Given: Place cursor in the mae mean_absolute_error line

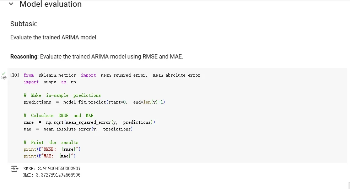Looking at the screenshot, I should (78, 129).
